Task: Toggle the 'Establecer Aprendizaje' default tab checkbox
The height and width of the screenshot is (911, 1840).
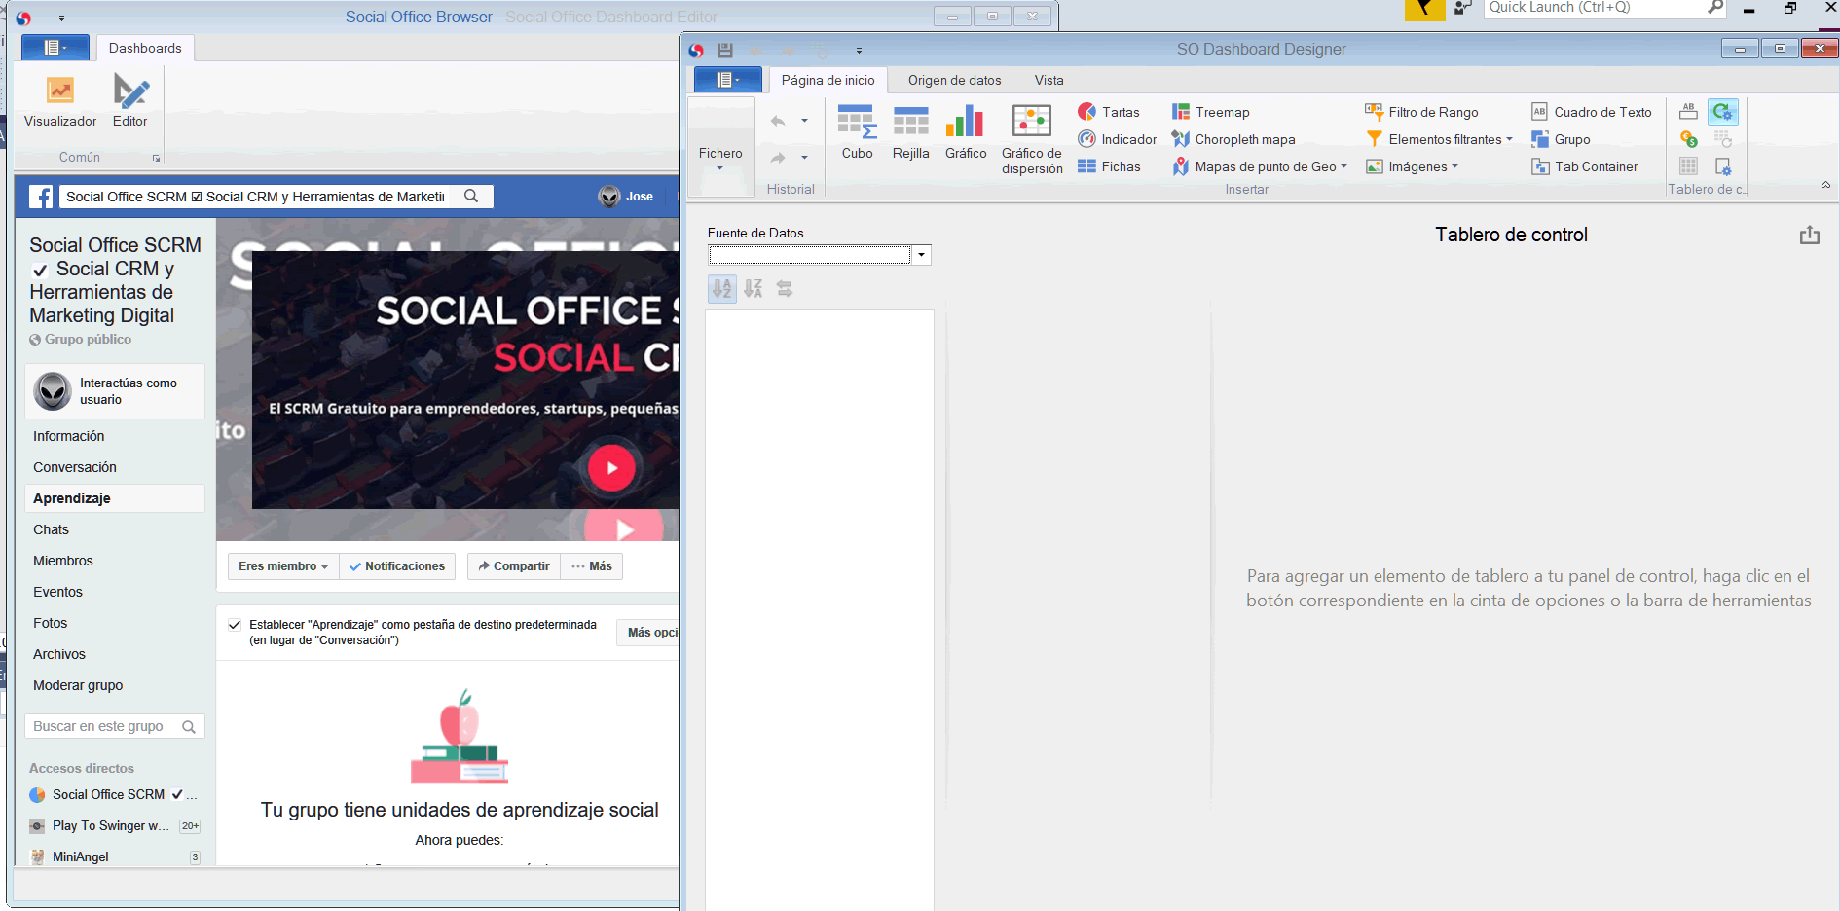Action: coord(235,625)
